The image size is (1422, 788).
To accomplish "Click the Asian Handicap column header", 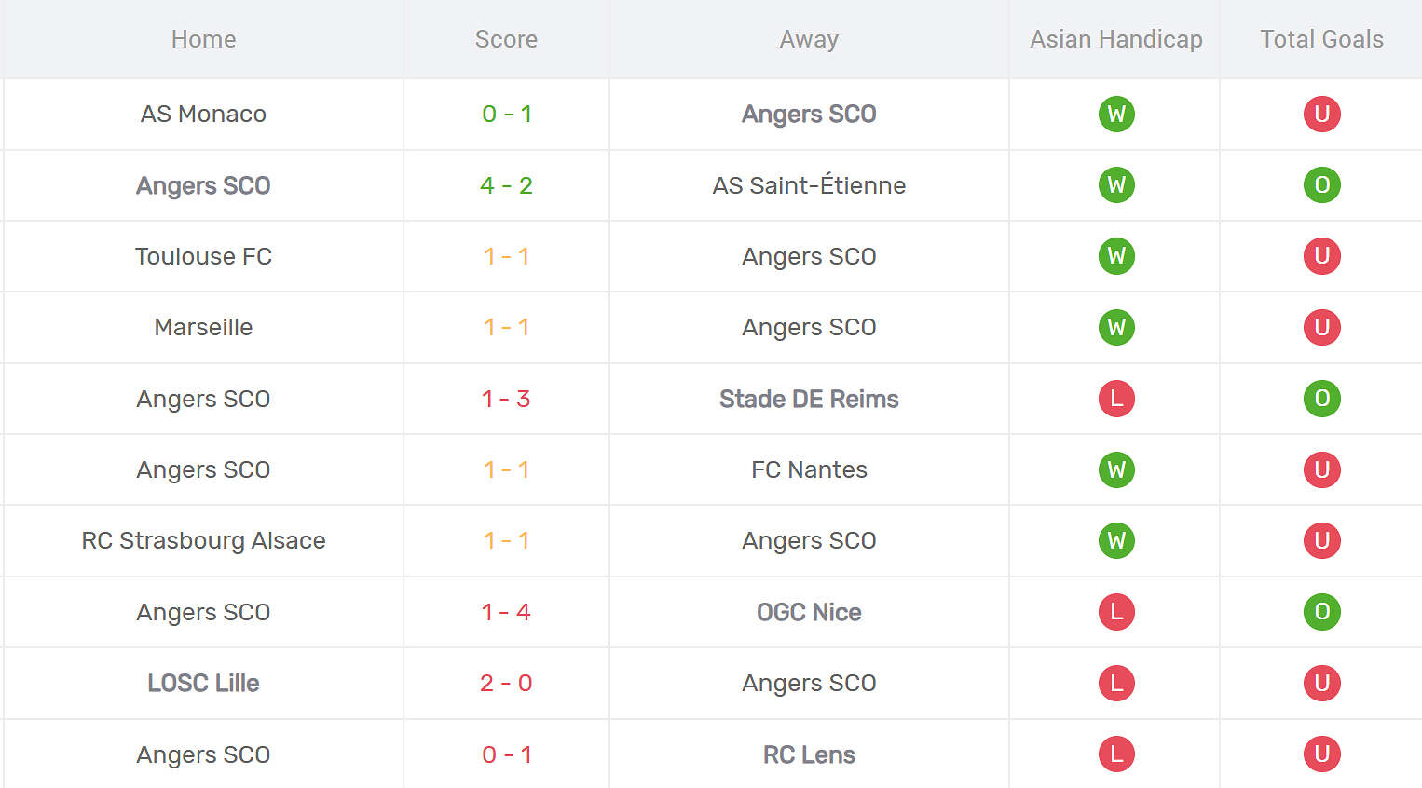I will pos(1115,39).
